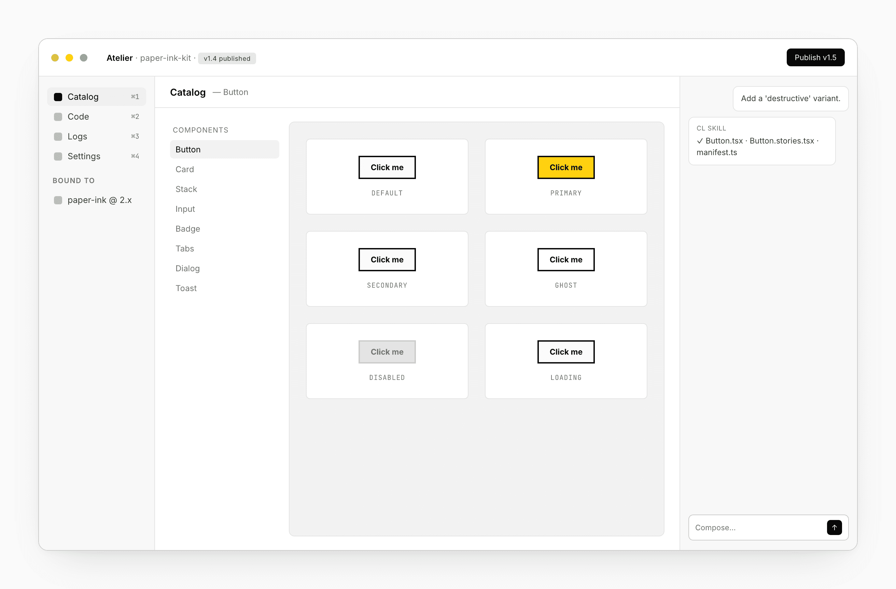Click the ⌘2 shortcut hint
896x589 pixels.
tap(135, 117)
